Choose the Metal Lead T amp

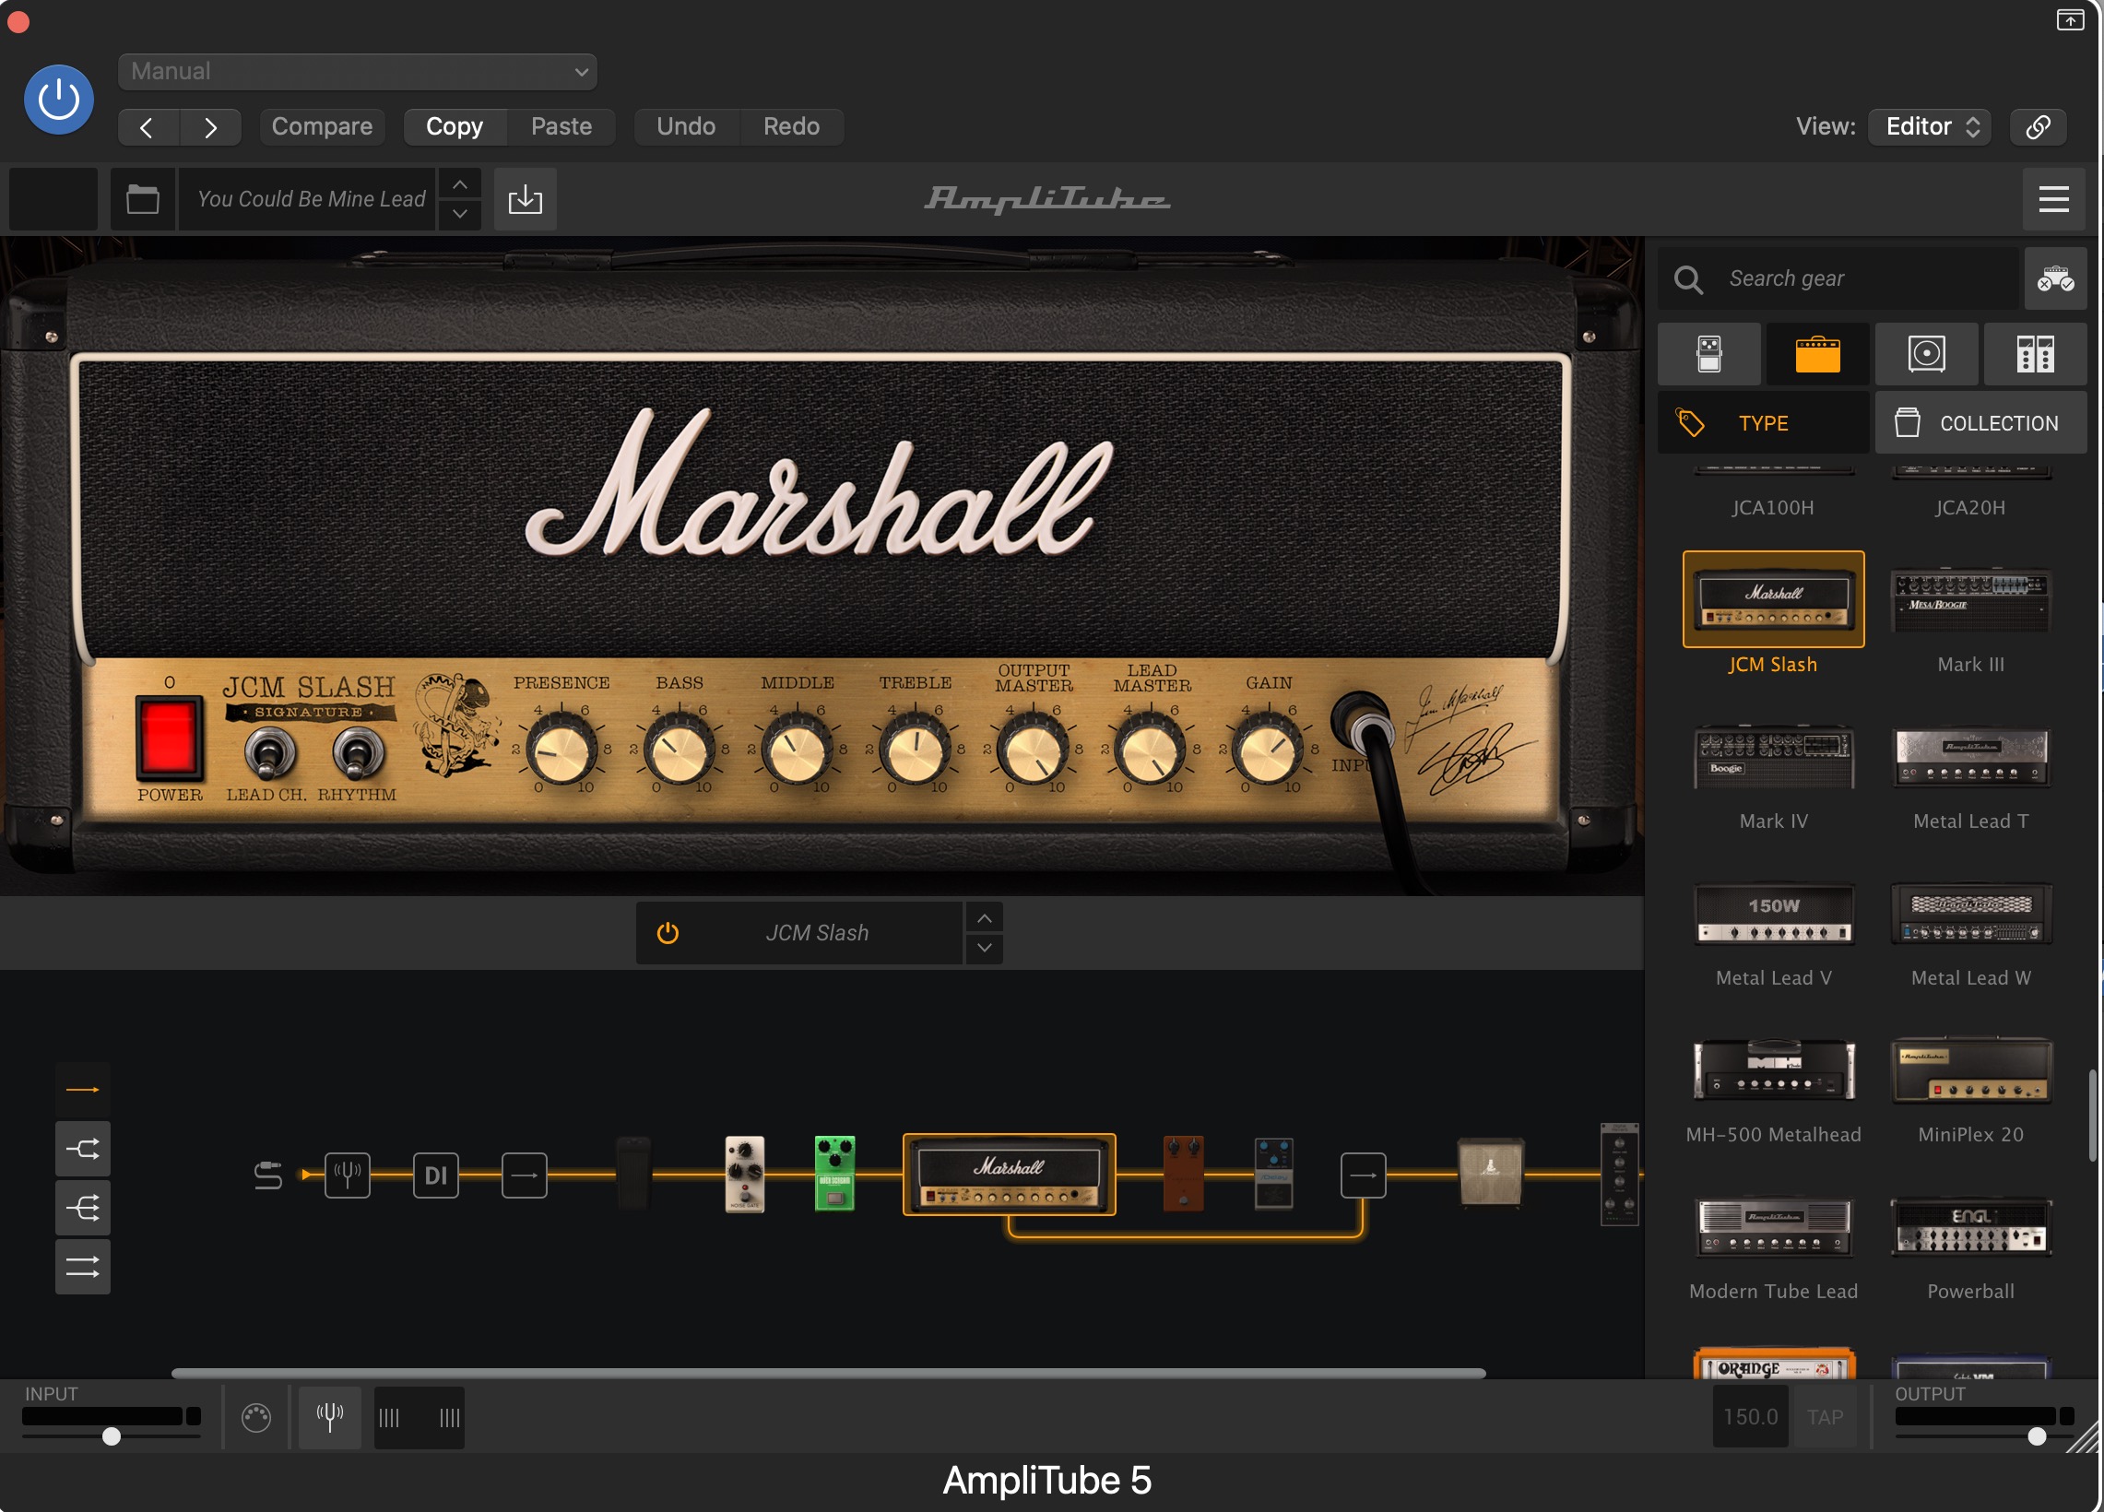click(x=1970, y=756)
